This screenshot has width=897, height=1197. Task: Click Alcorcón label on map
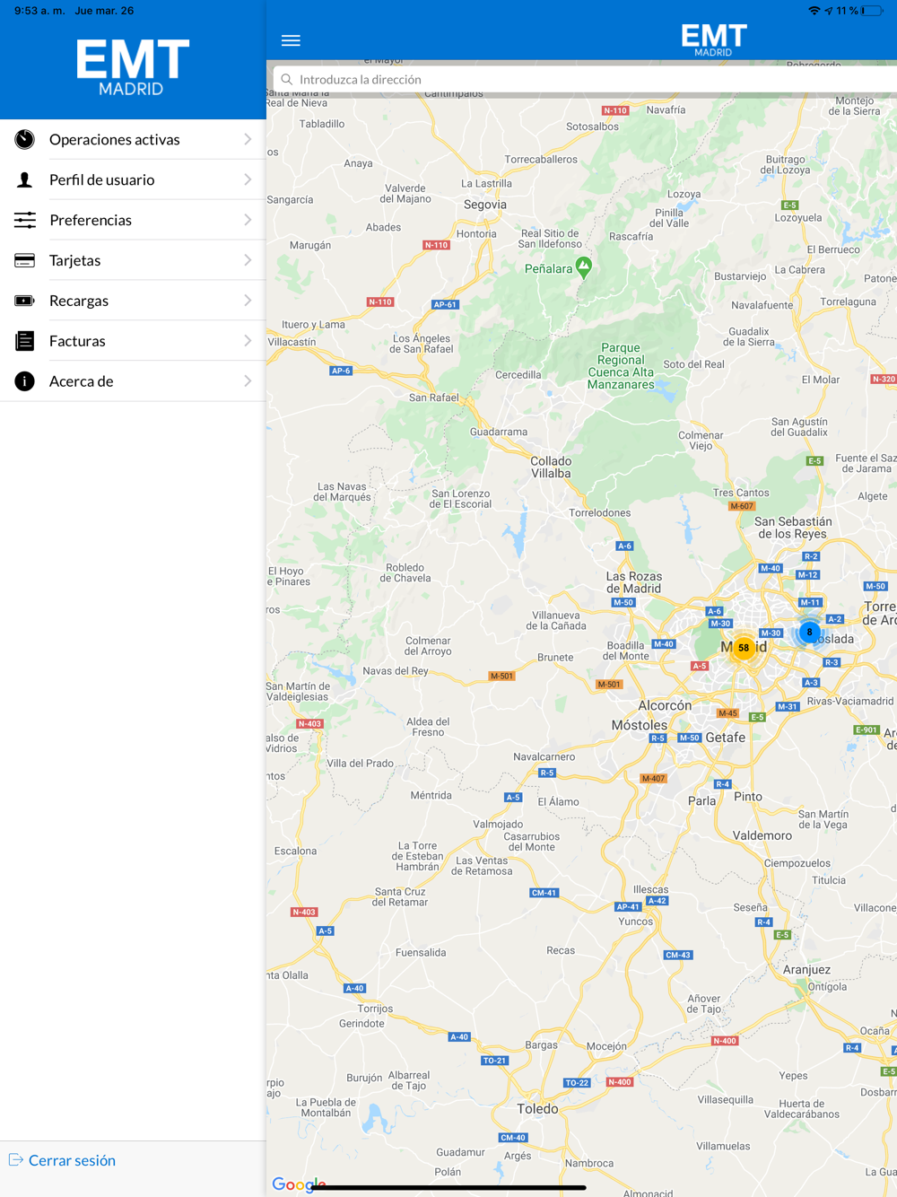[x=665, y=705]
